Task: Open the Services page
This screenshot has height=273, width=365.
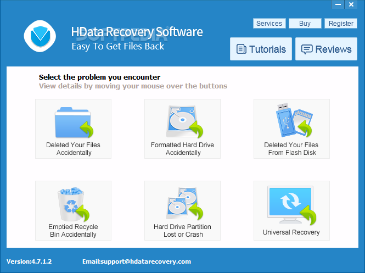Action: click(269, 23)
